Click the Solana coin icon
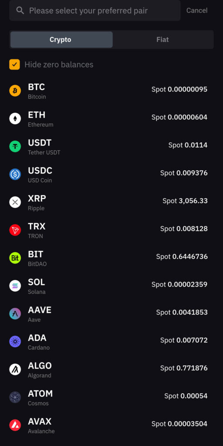The width and height of the screenshot is (223, 446). point(15,286)
